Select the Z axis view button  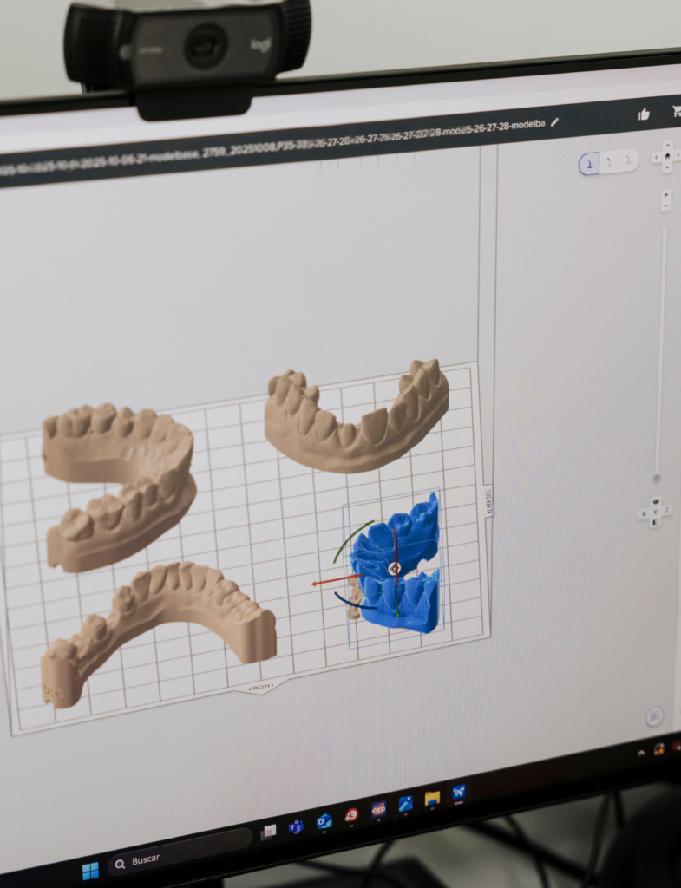pyautogui.click(x=666, y=511)
